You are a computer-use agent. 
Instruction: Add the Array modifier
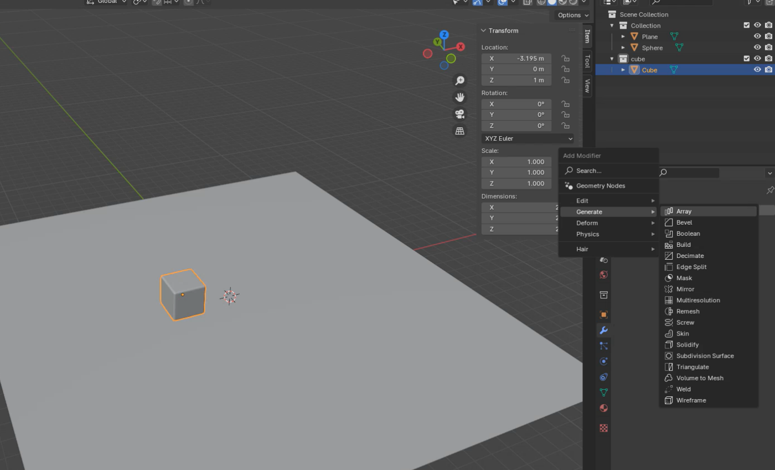point(709,211)
